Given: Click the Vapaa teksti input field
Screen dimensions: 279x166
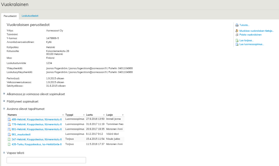Looking at the screenshot, I should (46, 160).
